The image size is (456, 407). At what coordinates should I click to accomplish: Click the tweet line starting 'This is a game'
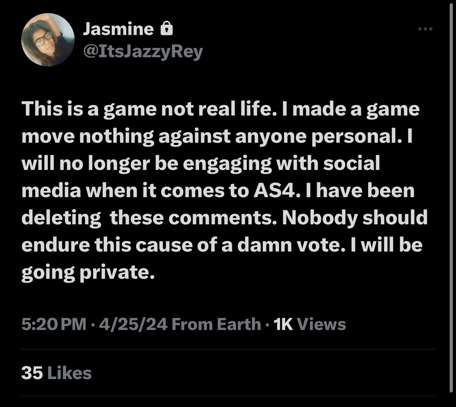click(221, 110)
